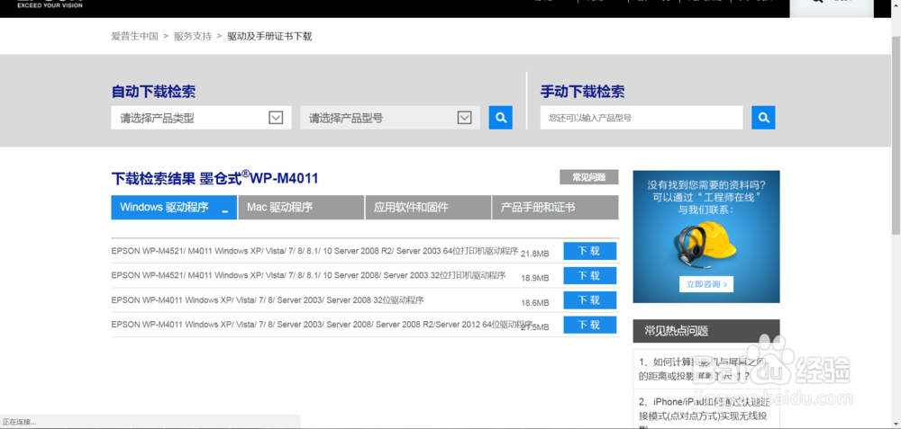Click the WP-M4011 Server 2008 32位驱动程序 text
901x429 pixels.
(x=268, y=300)
